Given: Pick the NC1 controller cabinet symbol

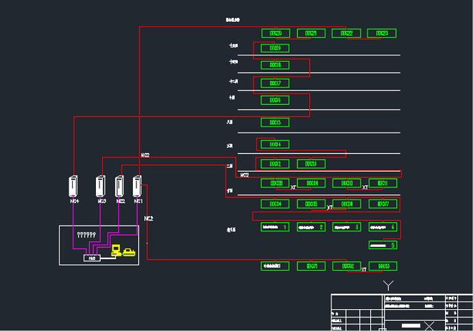Looking at the screenshot, I should [x=138, y=186].
